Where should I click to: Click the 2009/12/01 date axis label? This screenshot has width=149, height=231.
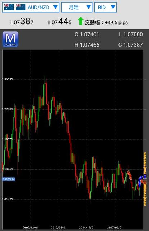pyautogui.click(x=31, y=228)
